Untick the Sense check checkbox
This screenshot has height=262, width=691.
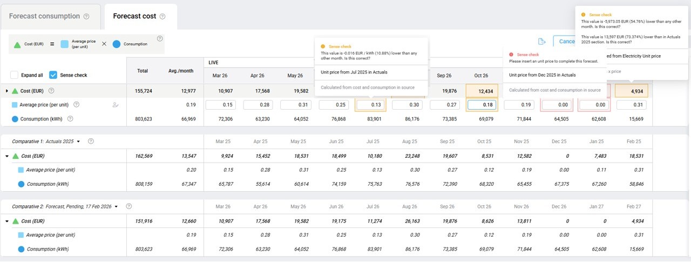click(x=53, y=75)
